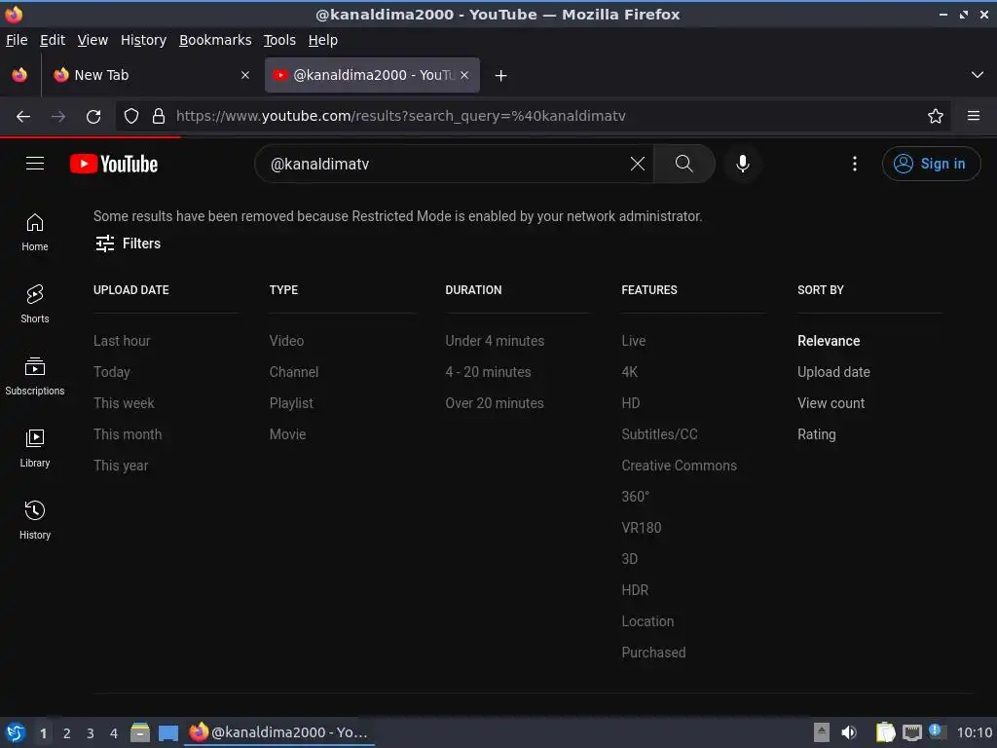Close the @kanaldima2000 YouTube tab
Image resolution: width=997 pixels, height=748 pixels.
pyautogui.click(x=464, y=75)
